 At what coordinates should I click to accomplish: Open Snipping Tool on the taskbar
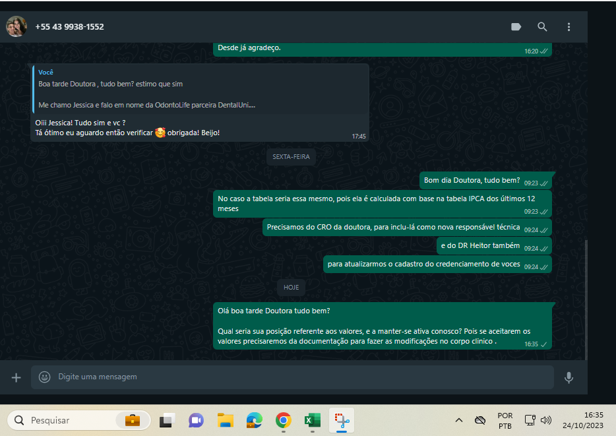pyautogui.click(x=342, y=420)
